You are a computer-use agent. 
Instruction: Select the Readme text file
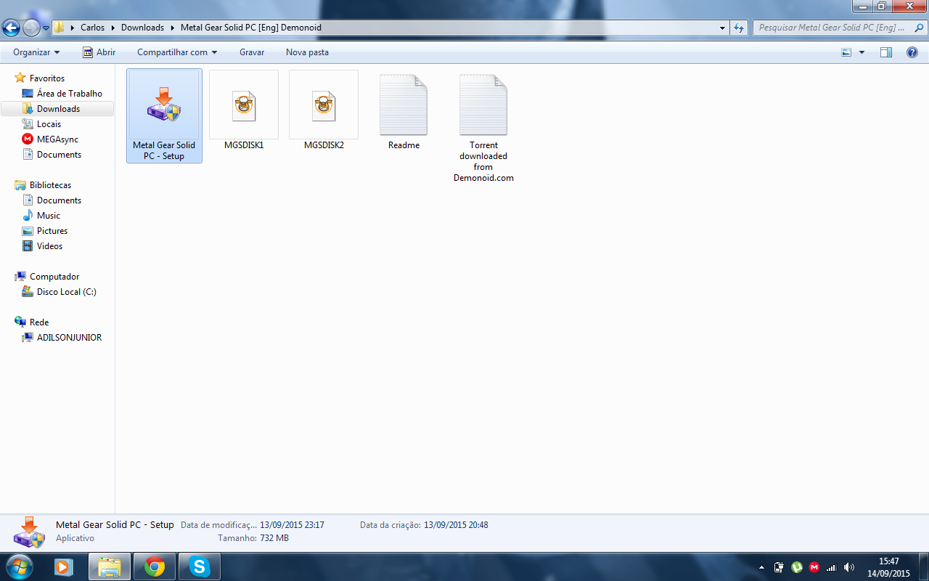pos(404,110)
